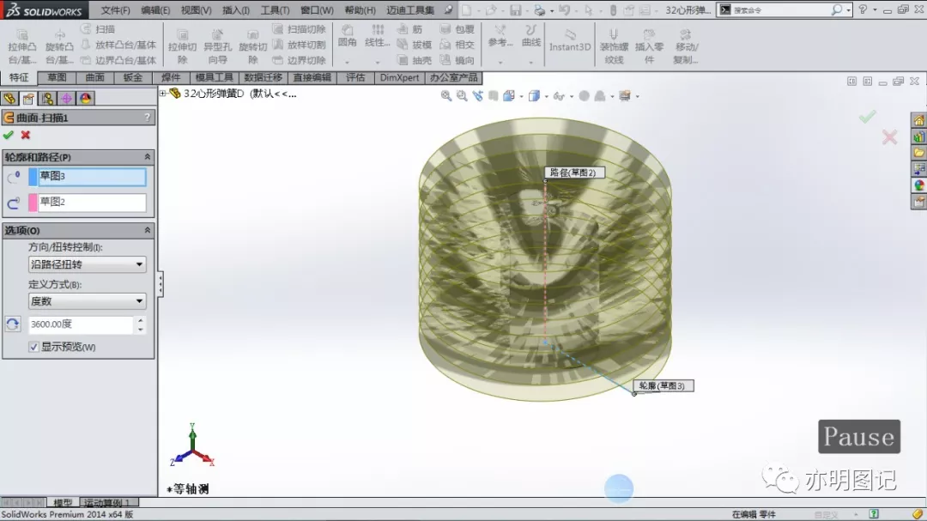Open the DisplayManager tab icon
The height and width of the screenshot is (521, 927).
85,98
